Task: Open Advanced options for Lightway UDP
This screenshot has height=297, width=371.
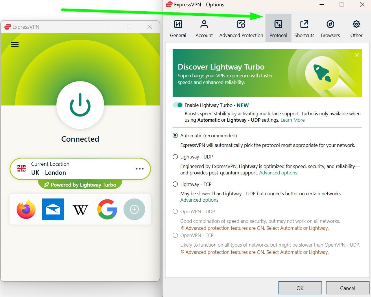Action: pyautogui.click(x=278, y=173)
